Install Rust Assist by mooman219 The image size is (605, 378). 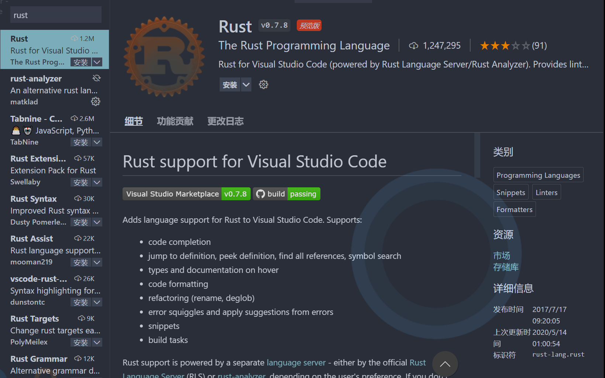tap(81, 262)
